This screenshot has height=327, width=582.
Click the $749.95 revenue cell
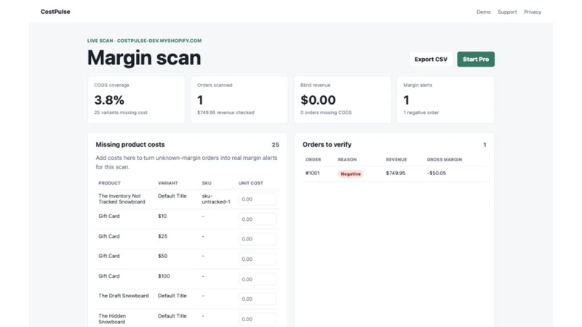395,173
